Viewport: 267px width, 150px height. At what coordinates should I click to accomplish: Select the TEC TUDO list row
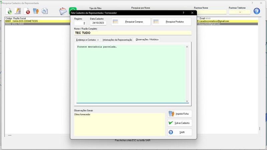[x=131, y=24]
